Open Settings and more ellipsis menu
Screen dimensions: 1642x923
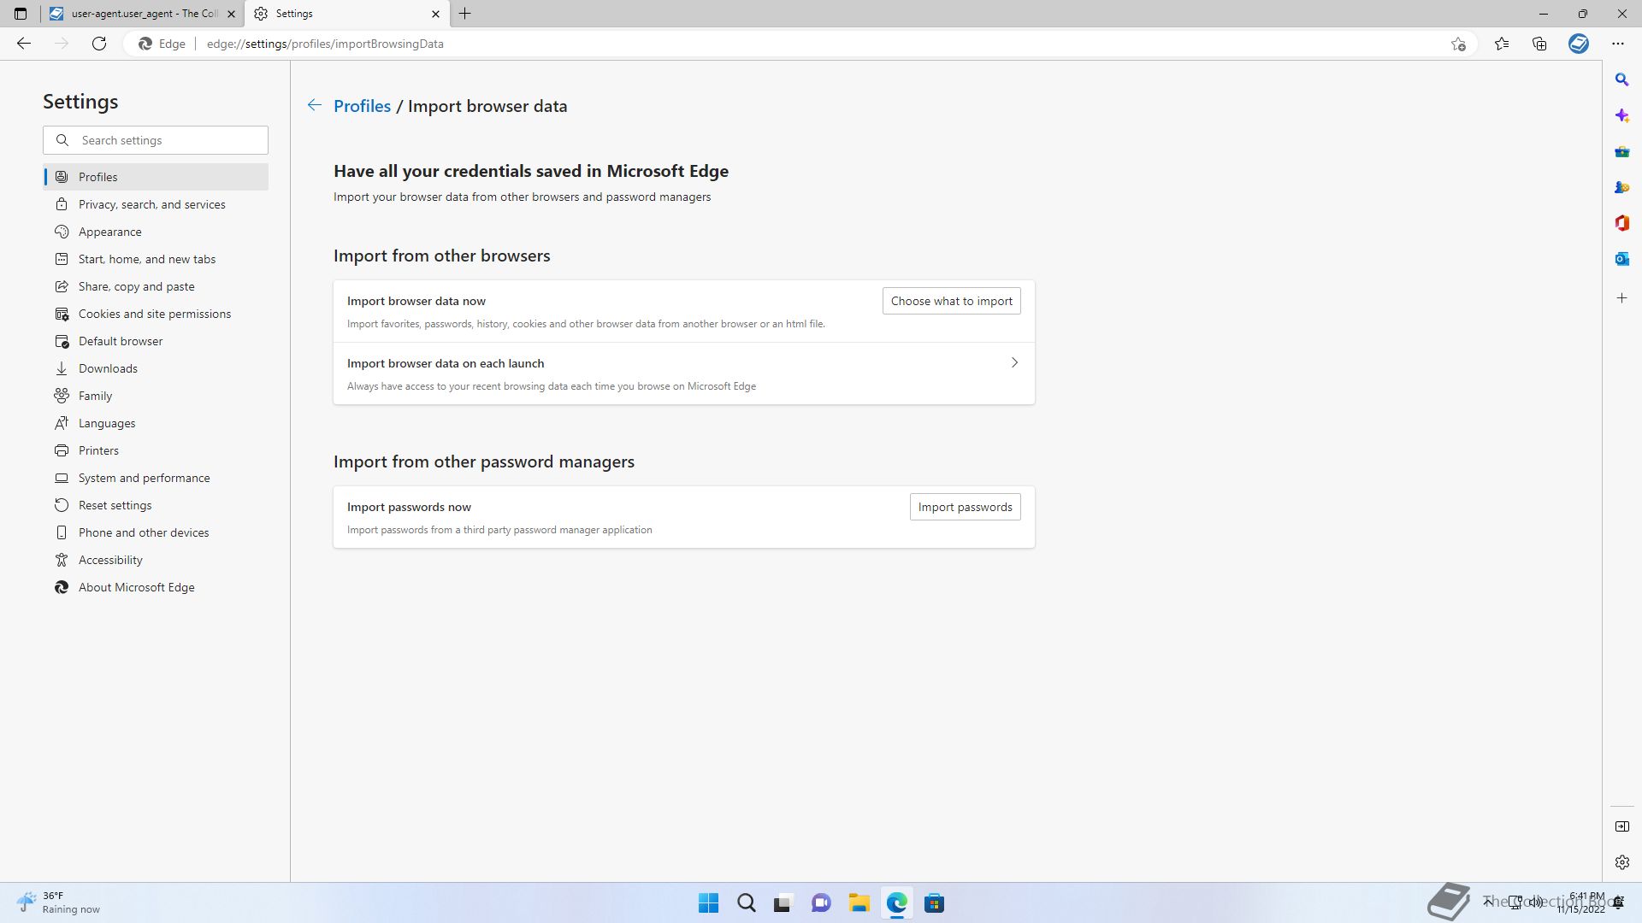click(1617, 44)
